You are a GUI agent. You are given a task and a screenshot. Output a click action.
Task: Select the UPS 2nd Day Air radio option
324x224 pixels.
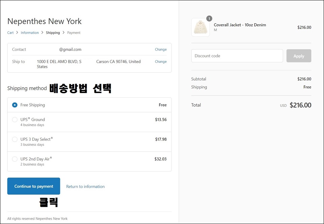click(15, 159)
